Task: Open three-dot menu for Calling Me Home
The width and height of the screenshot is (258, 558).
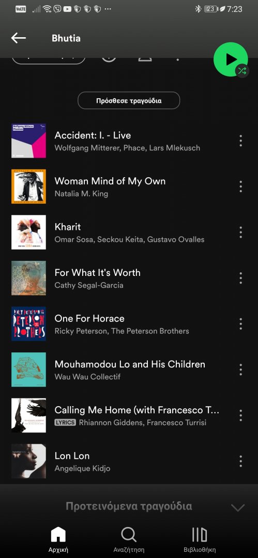Action: click(x=241, y=415)
